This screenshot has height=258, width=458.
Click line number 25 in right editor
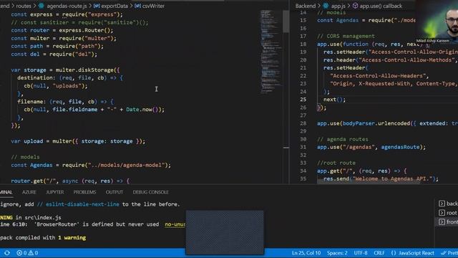click(303, 100)
